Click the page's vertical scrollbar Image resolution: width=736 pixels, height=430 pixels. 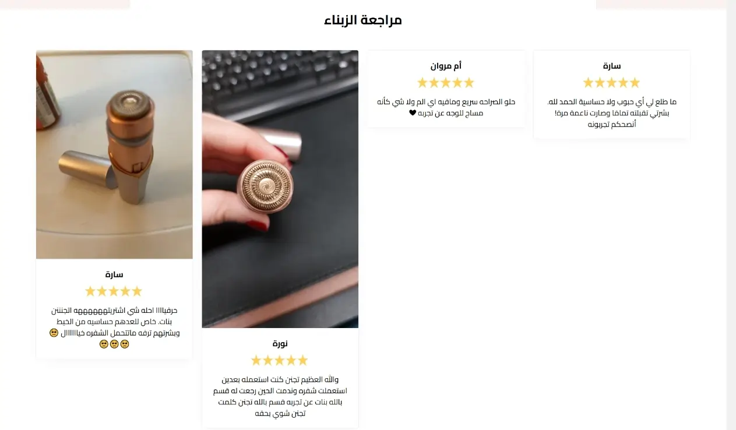(731, 215)
